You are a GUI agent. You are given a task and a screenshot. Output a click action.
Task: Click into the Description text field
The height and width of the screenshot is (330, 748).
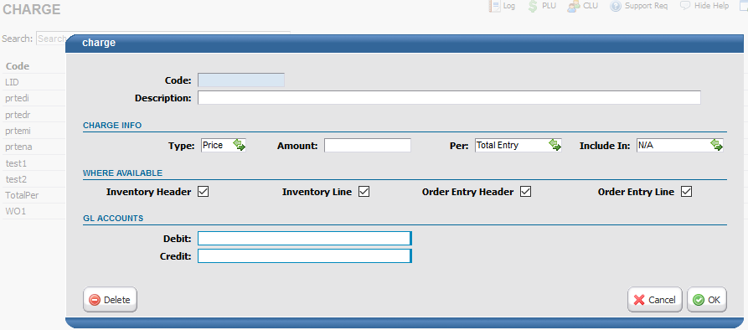[x=449, y=98]
